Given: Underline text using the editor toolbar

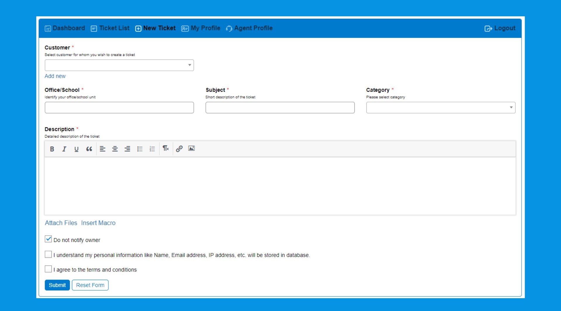Looking at the screenshot, I should click(x=76, y=149).
